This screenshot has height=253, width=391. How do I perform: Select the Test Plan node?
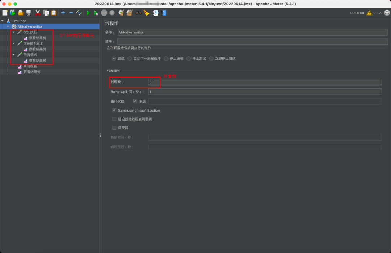coord(19,21)
